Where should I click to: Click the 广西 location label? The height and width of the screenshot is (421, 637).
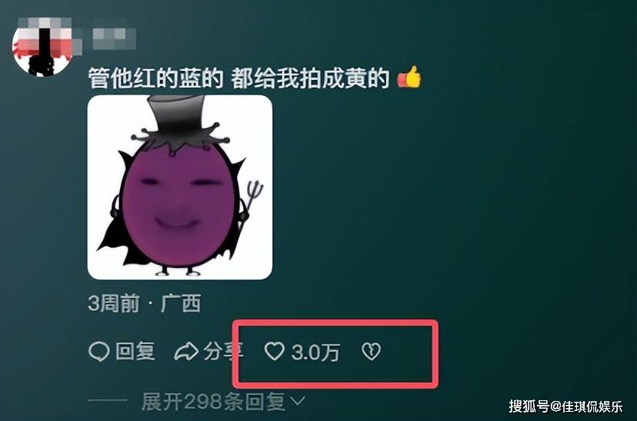182,303
